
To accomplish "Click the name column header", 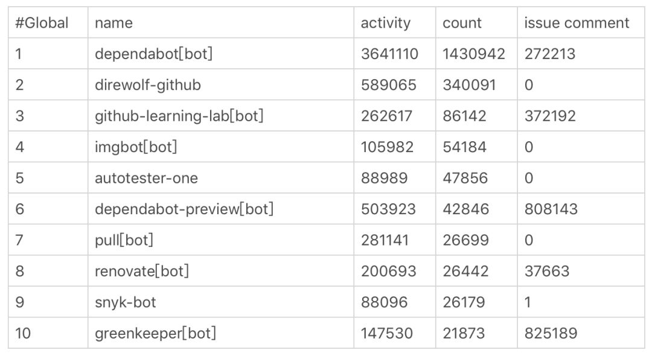I will [x=113, y=24].
